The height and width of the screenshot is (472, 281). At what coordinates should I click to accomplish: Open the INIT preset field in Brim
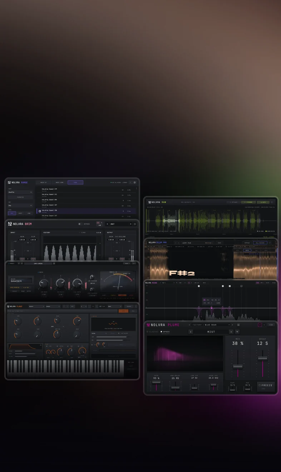[119, 224]
